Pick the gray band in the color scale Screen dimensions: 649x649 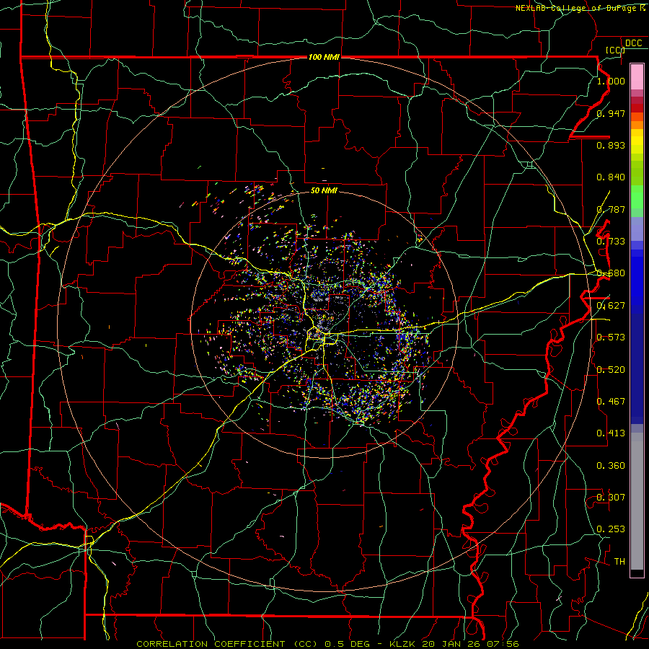tap(637, 501)
